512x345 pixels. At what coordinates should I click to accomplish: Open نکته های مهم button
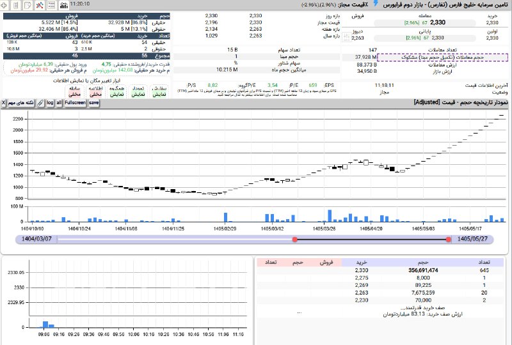21,103
